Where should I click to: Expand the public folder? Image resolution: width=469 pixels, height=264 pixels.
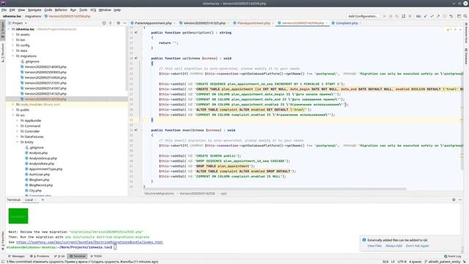pyautogui.click(x=13, y=110)
